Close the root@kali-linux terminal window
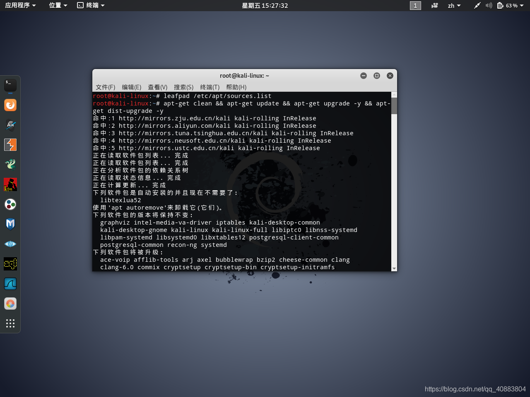Image resolution: width=530 pixels, height=397 pixels. pyautogui.click(x=390, y=76)
